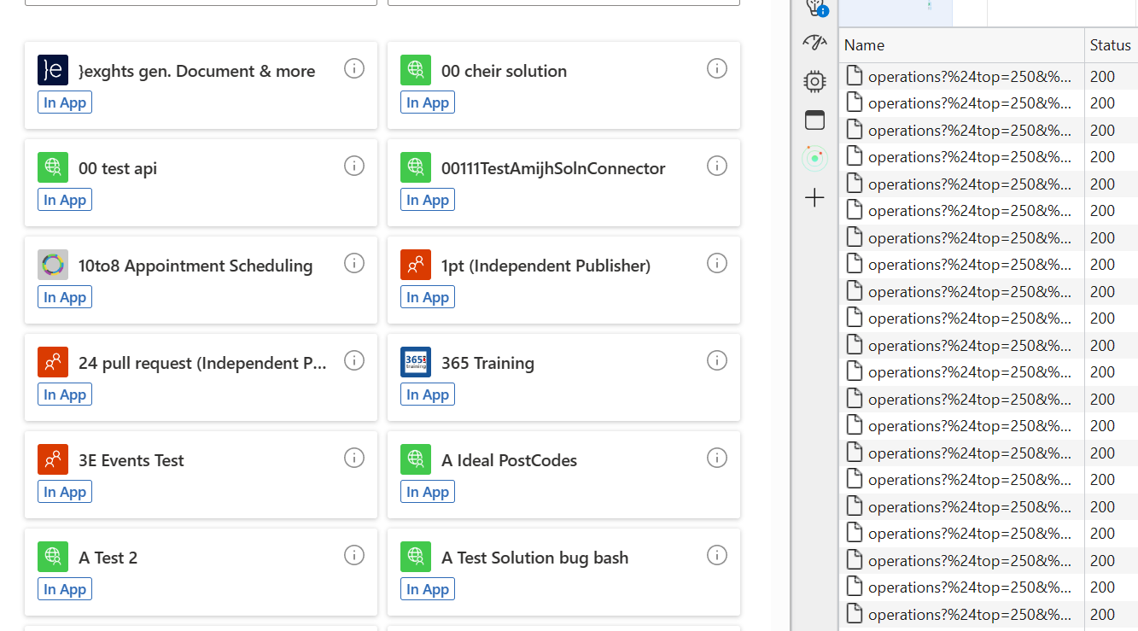
Task: Select the Performance speedometer icon
Action: 814,41
